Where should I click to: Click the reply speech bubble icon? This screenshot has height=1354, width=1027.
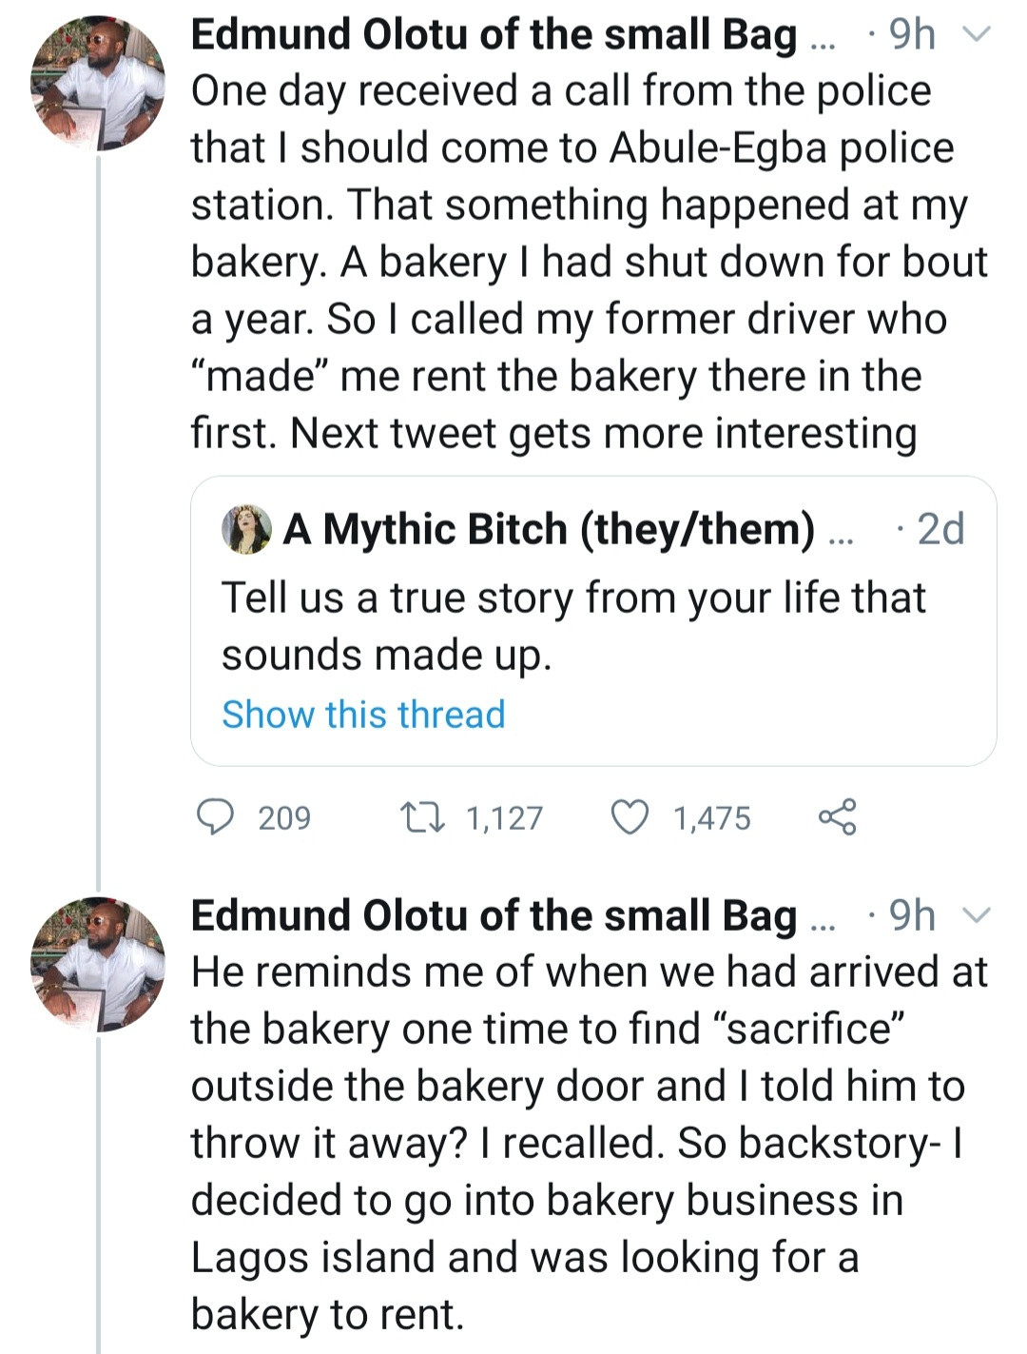[x=216, y=817]
